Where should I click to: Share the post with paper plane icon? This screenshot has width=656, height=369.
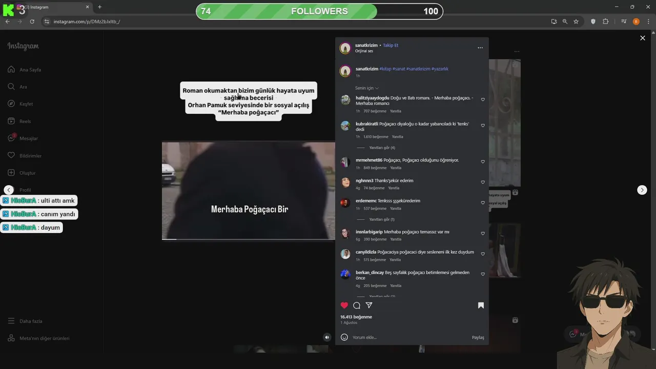point(369,305)
